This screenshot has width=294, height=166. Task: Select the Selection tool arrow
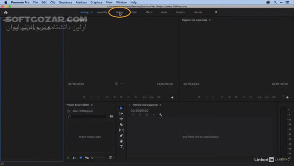(121, 108)
